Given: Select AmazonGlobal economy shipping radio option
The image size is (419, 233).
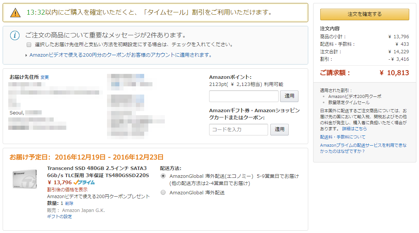Looking at the screenshot, I should [163, 176].
